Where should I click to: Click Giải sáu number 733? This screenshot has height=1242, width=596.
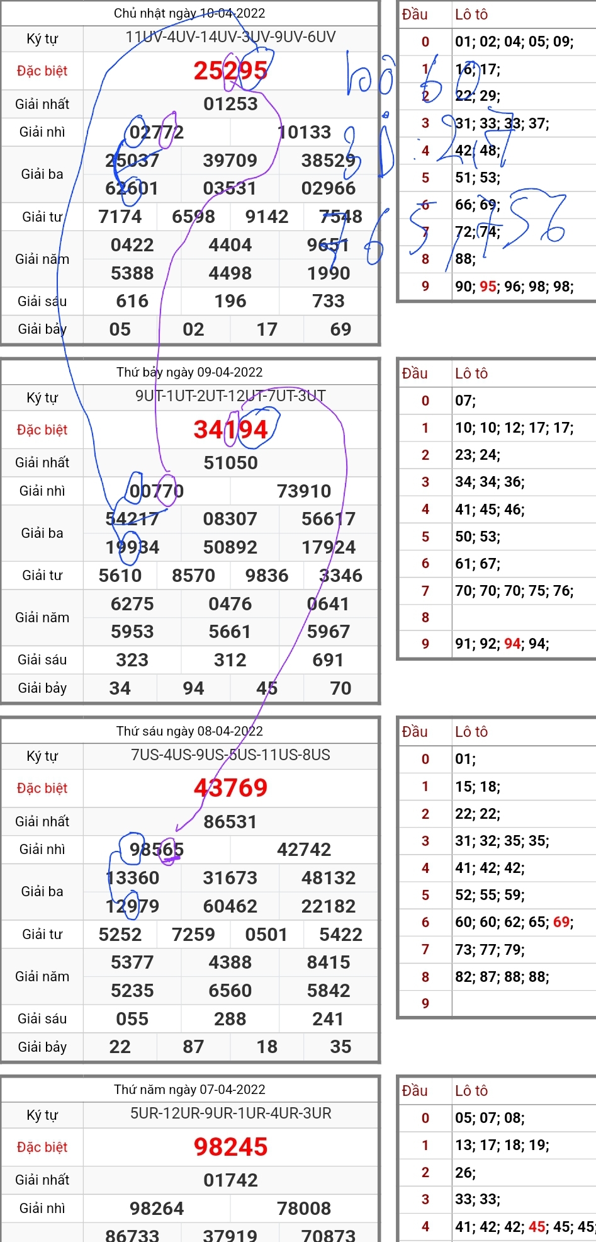(329, 301)
